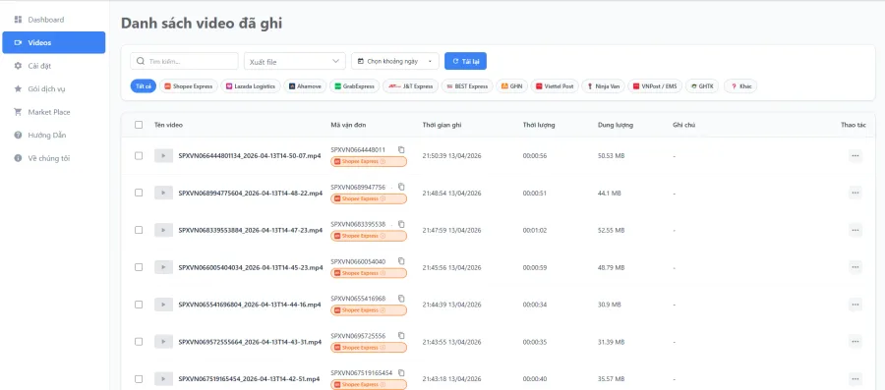The width and height of the screenshot is (885, 390).
Task: Open actions menu for 31.39 MB video
Action: pos(855,342)
